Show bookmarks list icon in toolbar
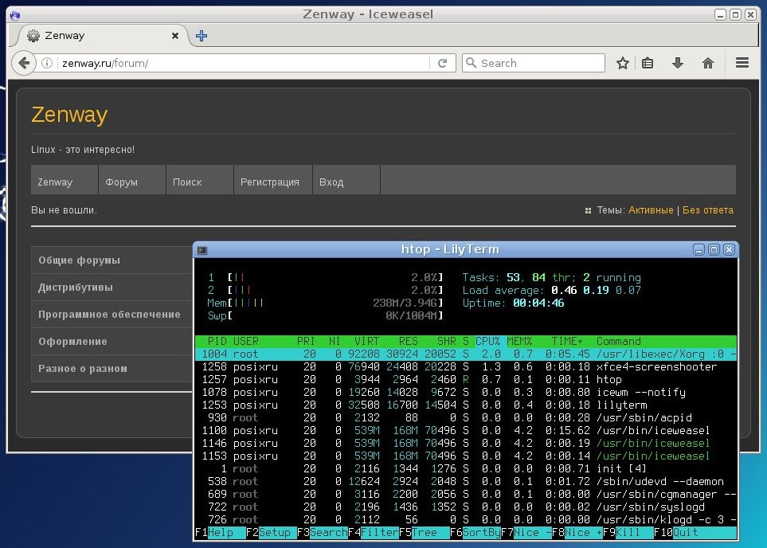Image resolution: width=767 pixels, height=548 pixels. (x=648, y=63)
